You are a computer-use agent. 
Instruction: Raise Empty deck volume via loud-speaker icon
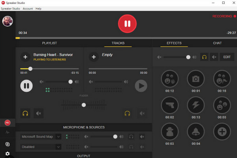(126, 82)
